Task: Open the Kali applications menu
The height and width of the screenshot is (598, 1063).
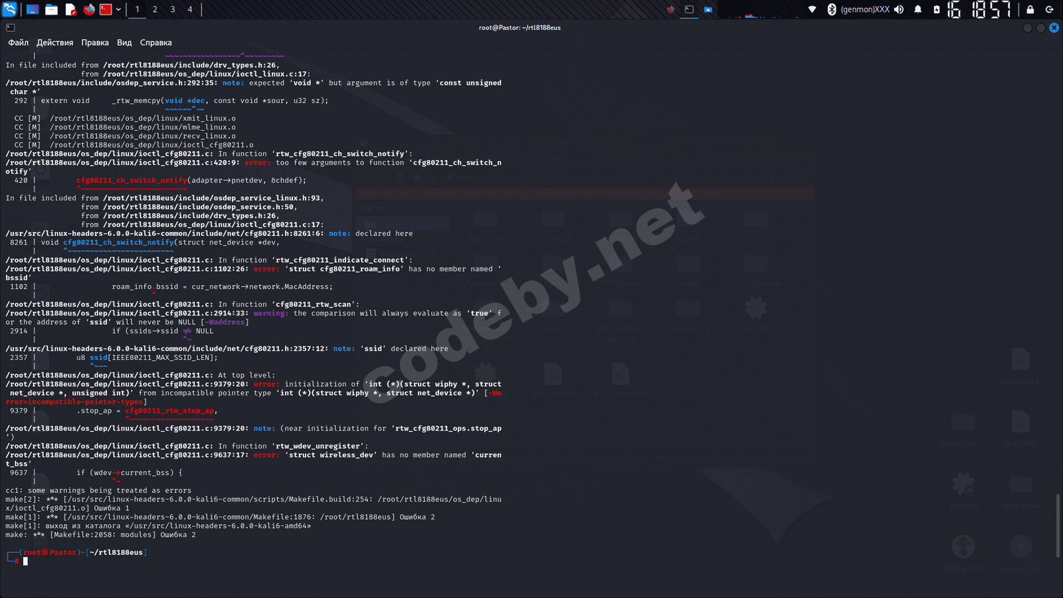Action: coord(9,9)
